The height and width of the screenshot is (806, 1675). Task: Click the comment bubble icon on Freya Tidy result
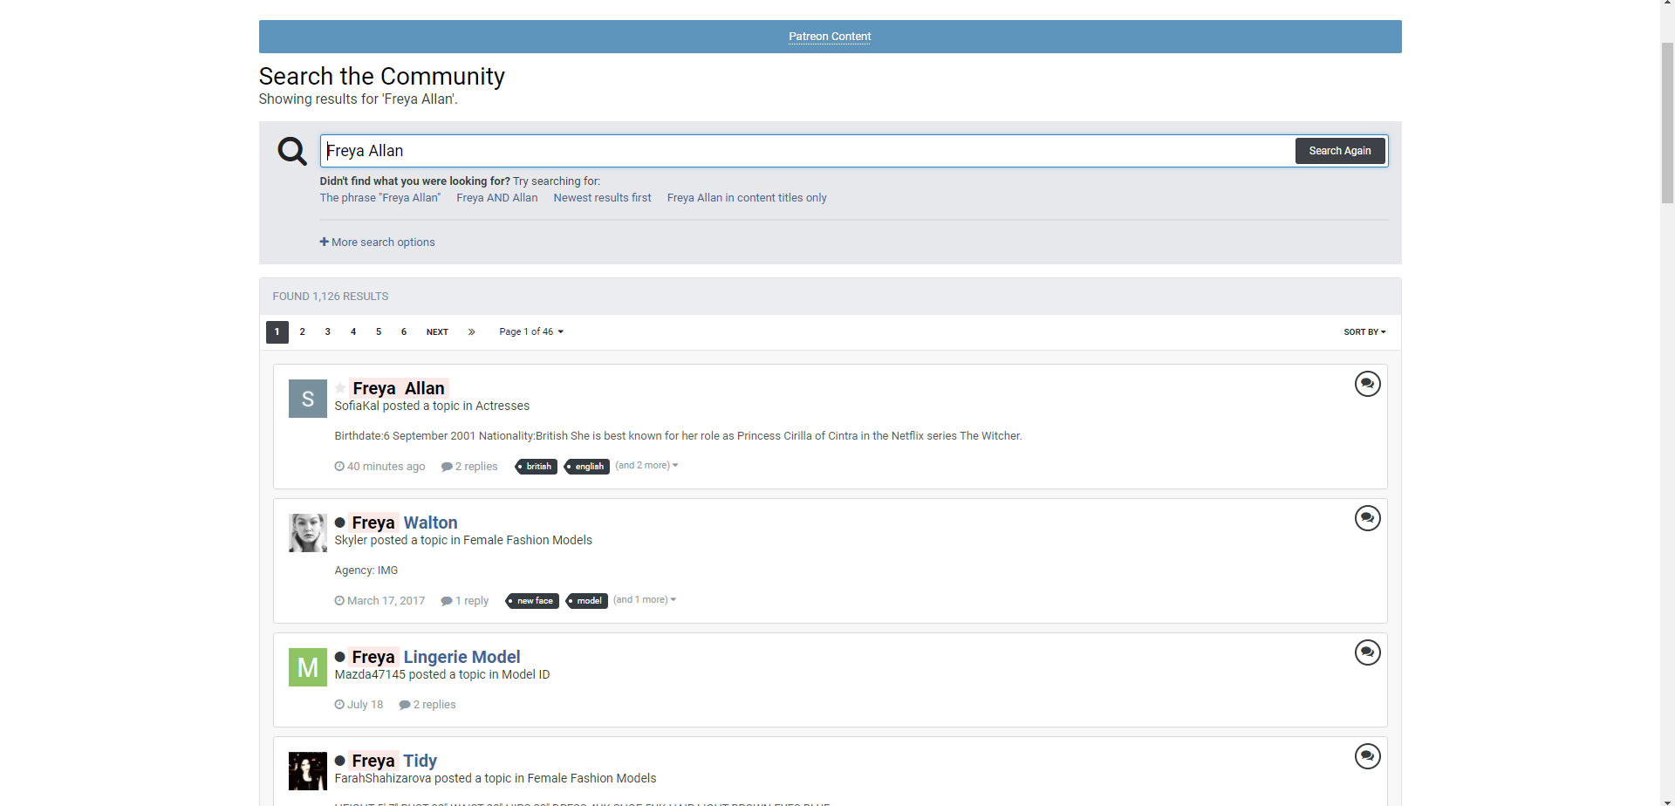click(1367, 756)
